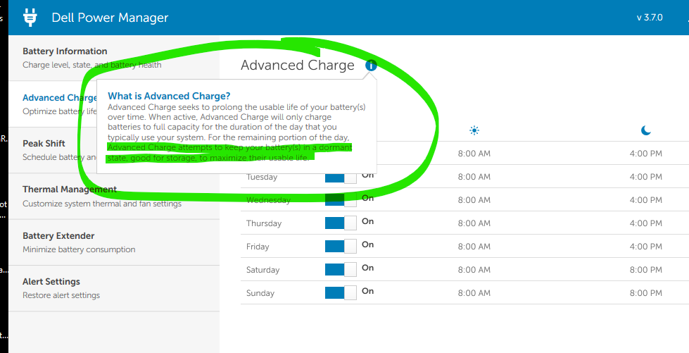Click the 'What is Advanced Charge?' tooltip heading

[169, 96]
